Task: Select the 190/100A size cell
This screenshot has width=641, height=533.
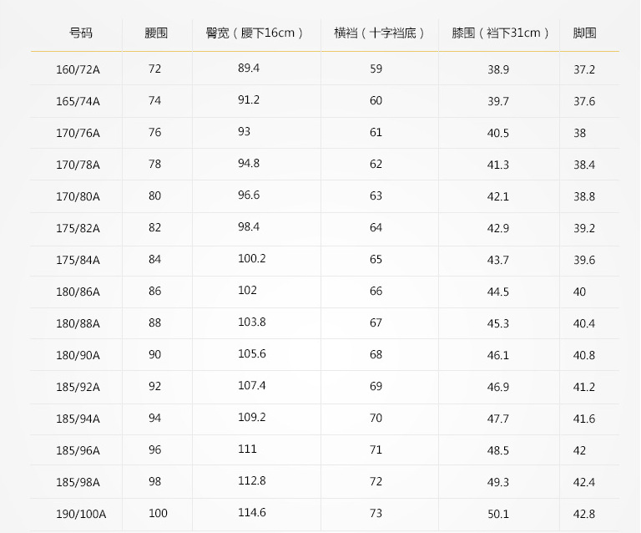Action: (x=81, y=514)
